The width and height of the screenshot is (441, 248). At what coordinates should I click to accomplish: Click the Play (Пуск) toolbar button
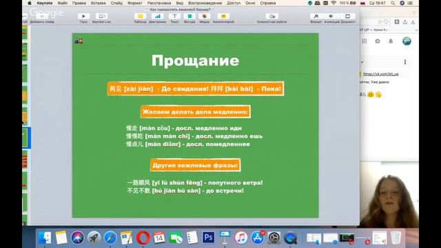click(83, 17)
